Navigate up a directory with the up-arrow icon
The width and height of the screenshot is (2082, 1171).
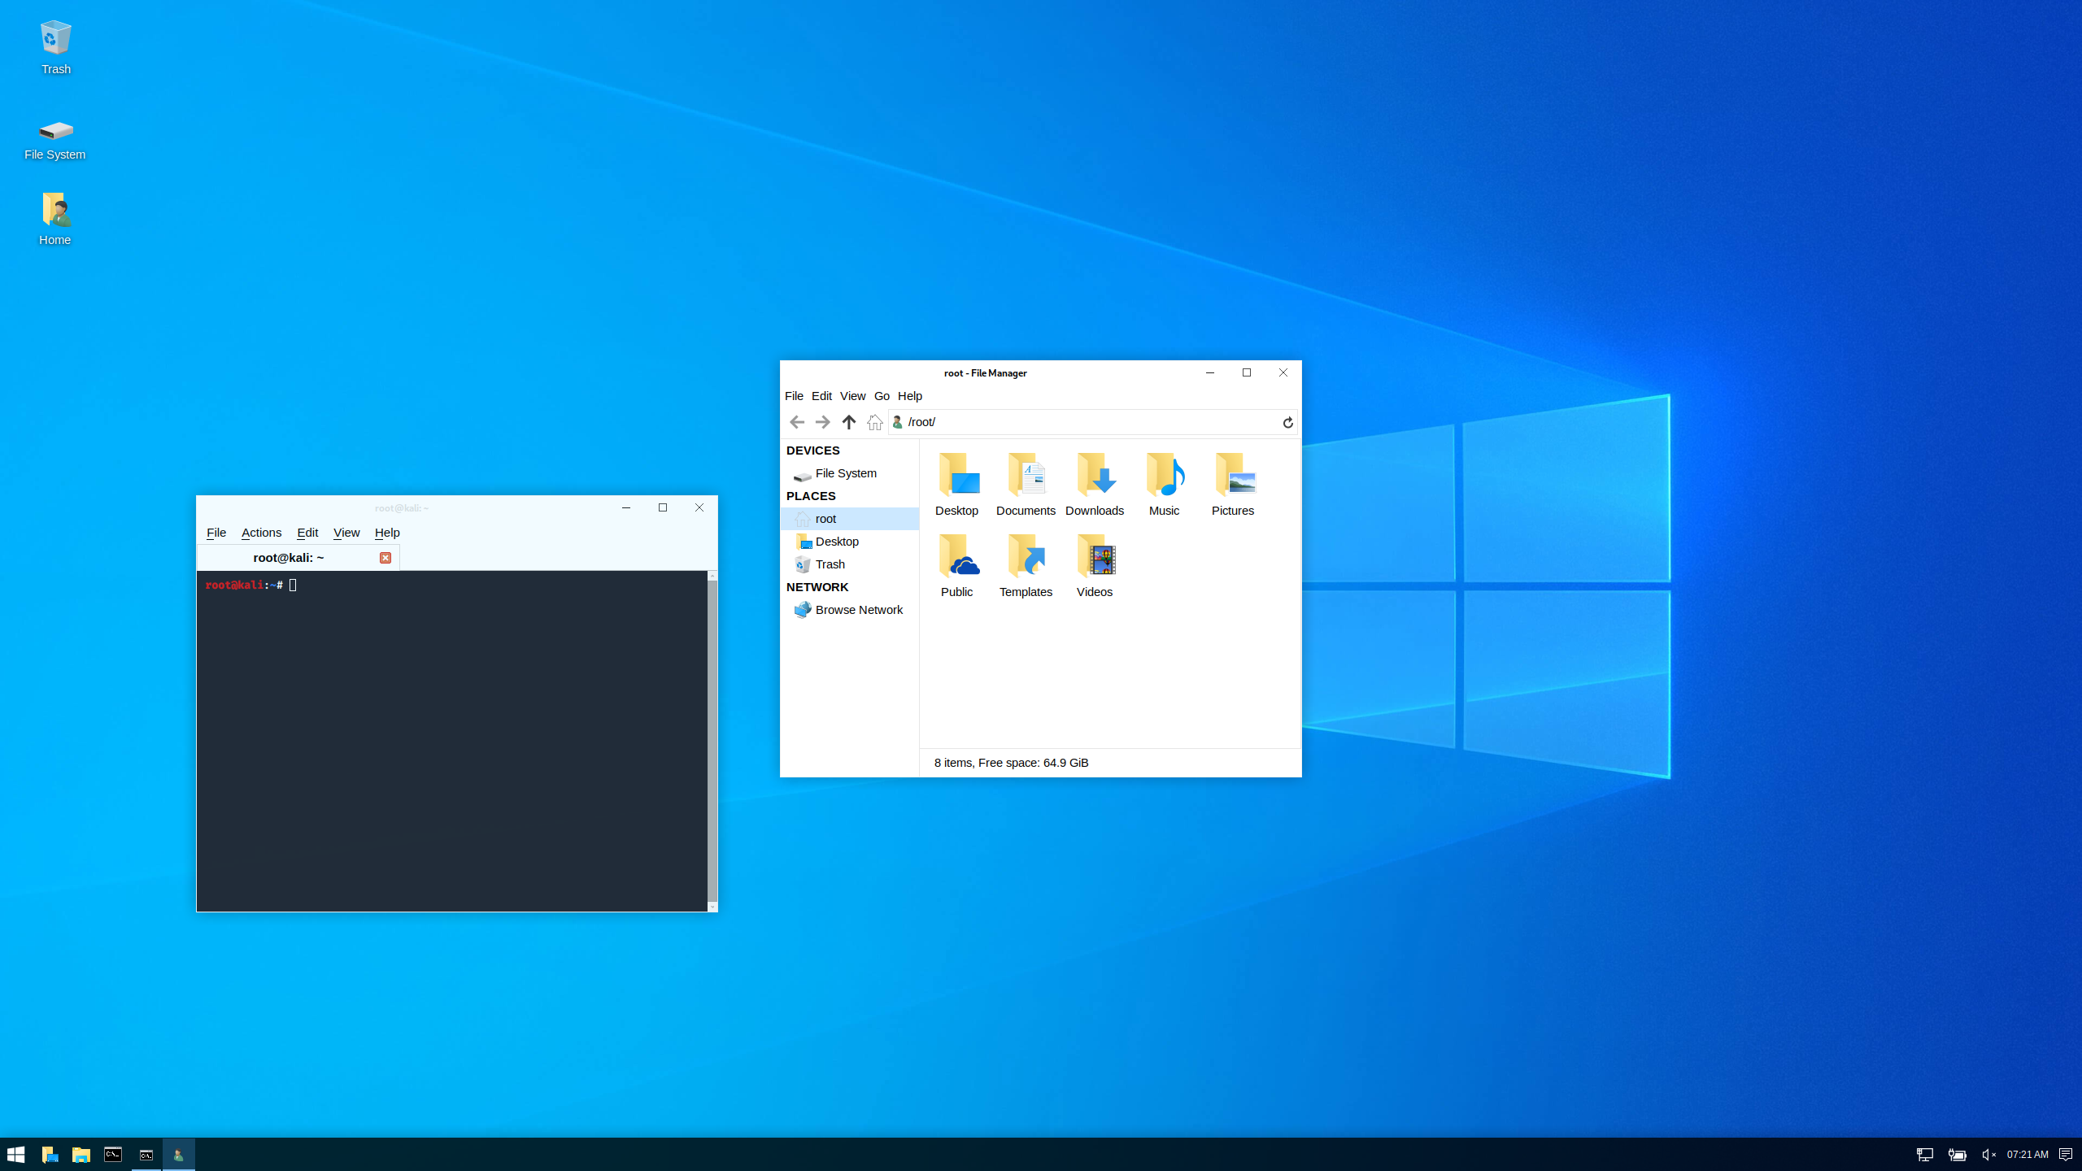848,421
